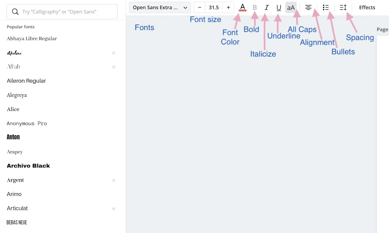Click the premium crown beside Articulat
Screen dimensions: 389x233
click(x=114, y=209)
